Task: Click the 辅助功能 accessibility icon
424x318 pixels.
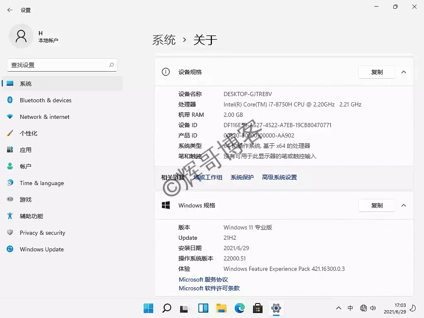Action: click(x=10, y=216)
